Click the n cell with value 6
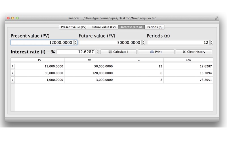227x142 pixels. tap(139, 73)
